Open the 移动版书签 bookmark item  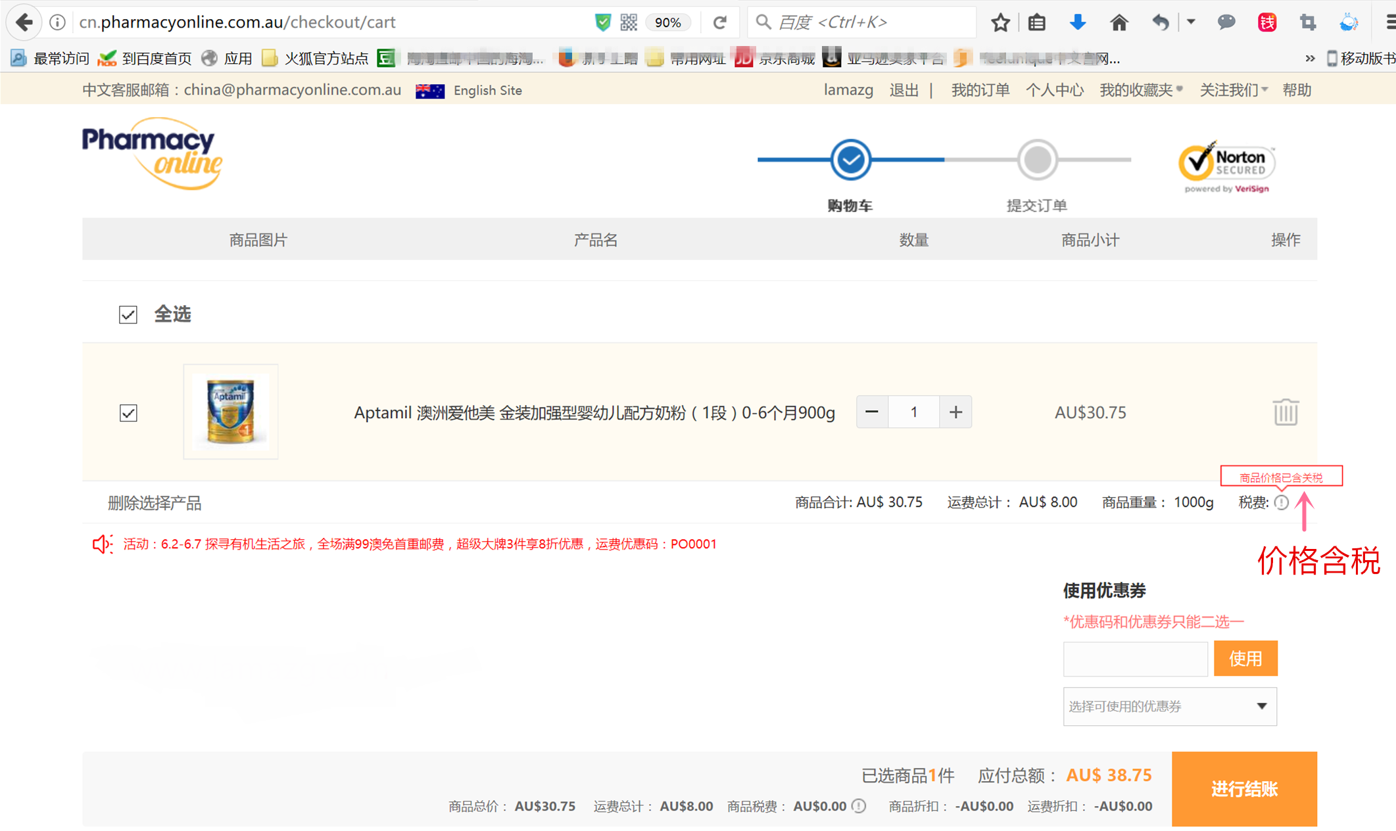(x=1360, y=59)
